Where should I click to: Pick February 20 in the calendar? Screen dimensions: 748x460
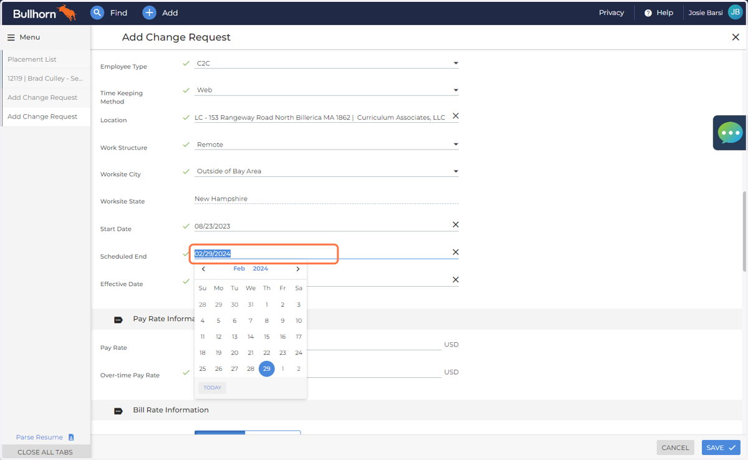pos(234,353)
